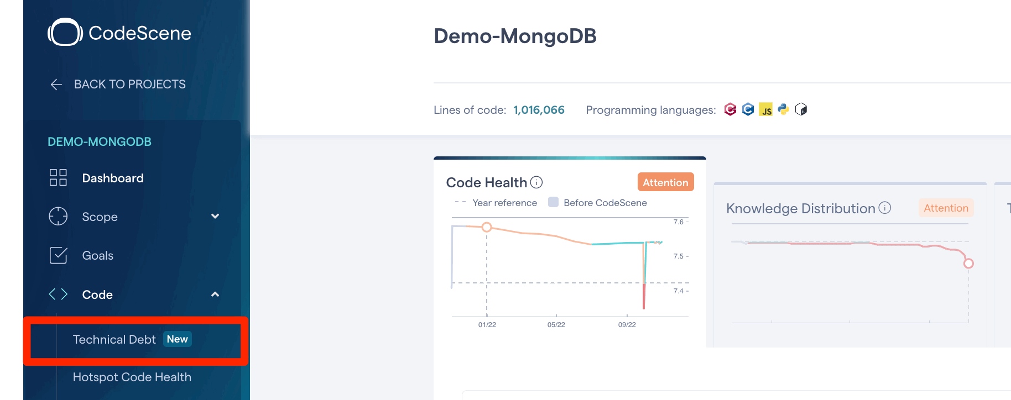Click the 1,016,066 lines of code value
The image size is (1011, 400).
click(x=539, y=110)
